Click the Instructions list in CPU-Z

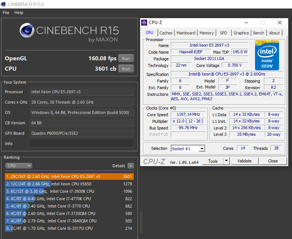tap(227, 97)
